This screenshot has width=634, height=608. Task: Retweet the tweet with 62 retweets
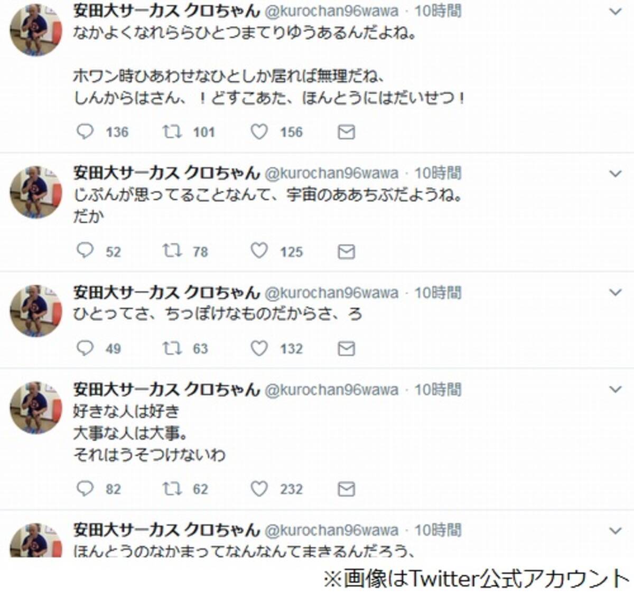coord(172,489)
